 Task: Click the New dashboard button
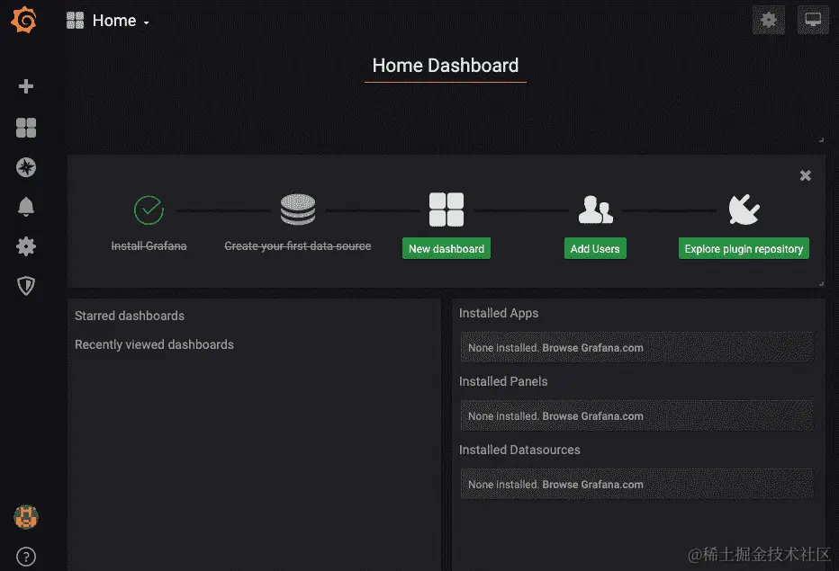pyautogui.click(x=447, y=248)
